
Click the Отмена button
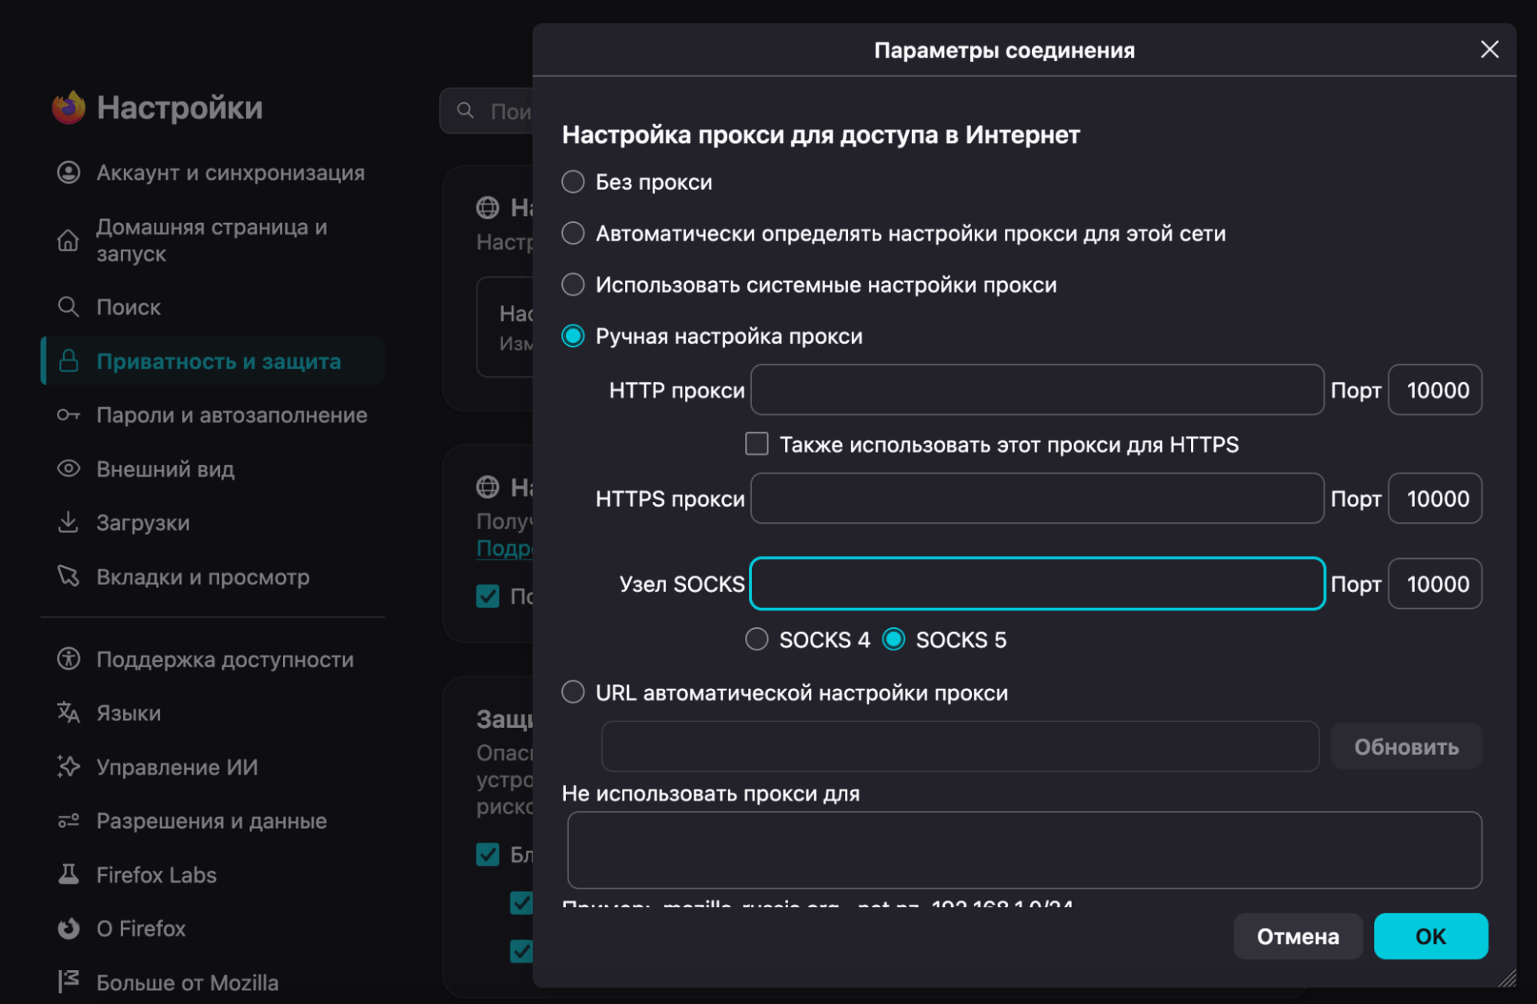tap(1298, 936)
